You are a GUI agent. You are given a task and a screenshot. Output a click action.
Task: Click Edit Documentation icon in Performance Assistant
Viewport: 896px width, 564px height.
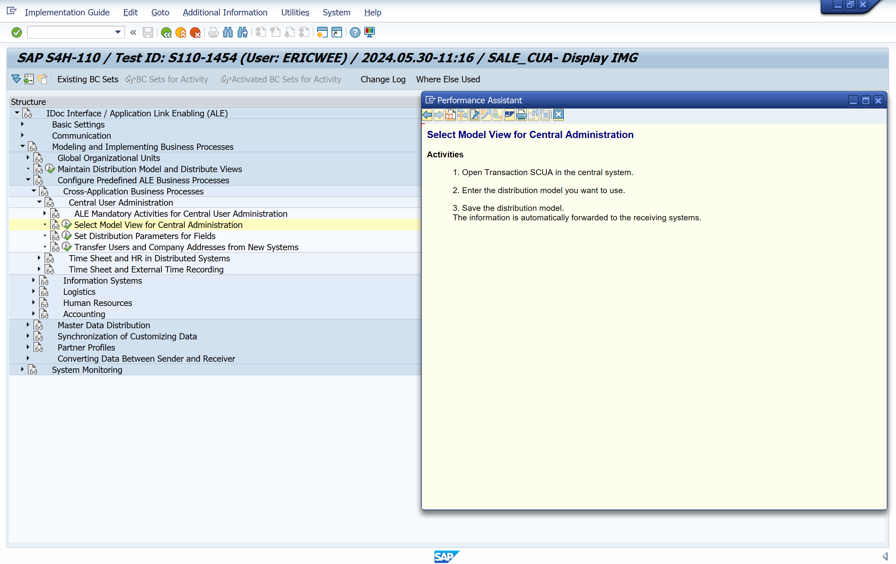474,115
